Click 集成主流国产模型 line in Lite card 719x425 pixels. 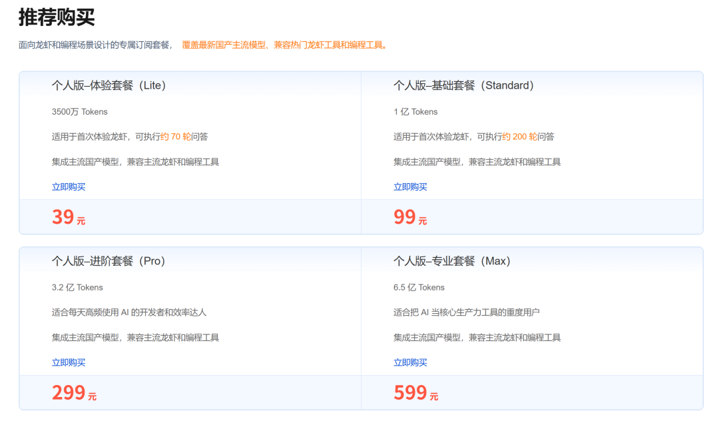[135, 162]
